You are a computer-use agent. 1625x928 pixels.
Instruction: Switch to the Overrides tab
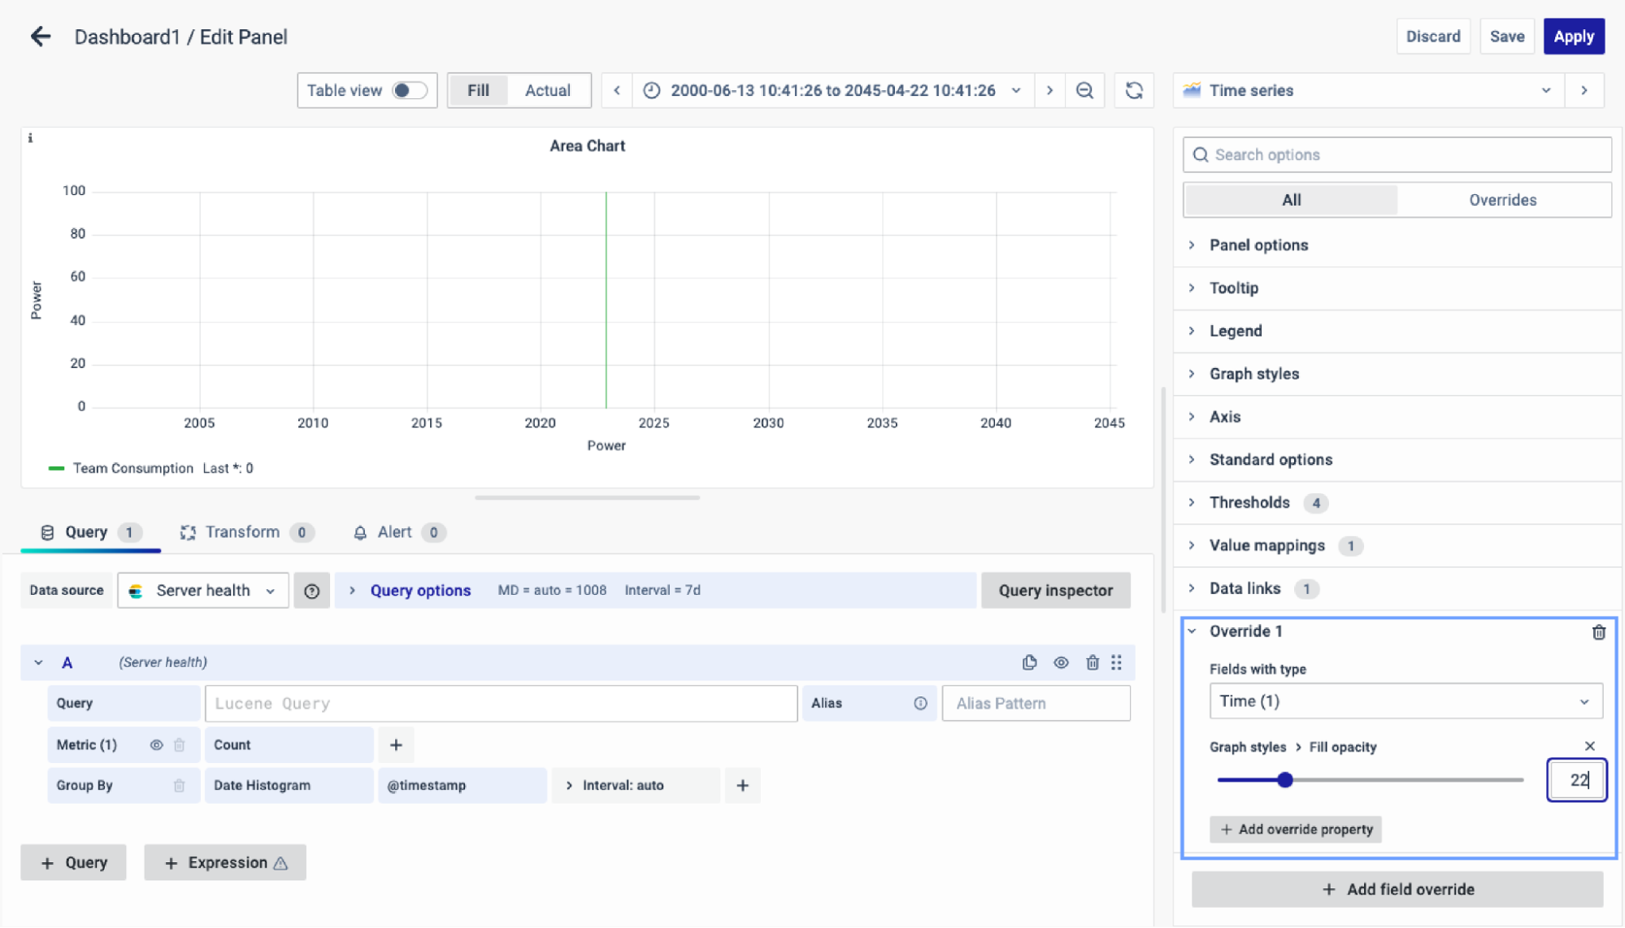1502,200
